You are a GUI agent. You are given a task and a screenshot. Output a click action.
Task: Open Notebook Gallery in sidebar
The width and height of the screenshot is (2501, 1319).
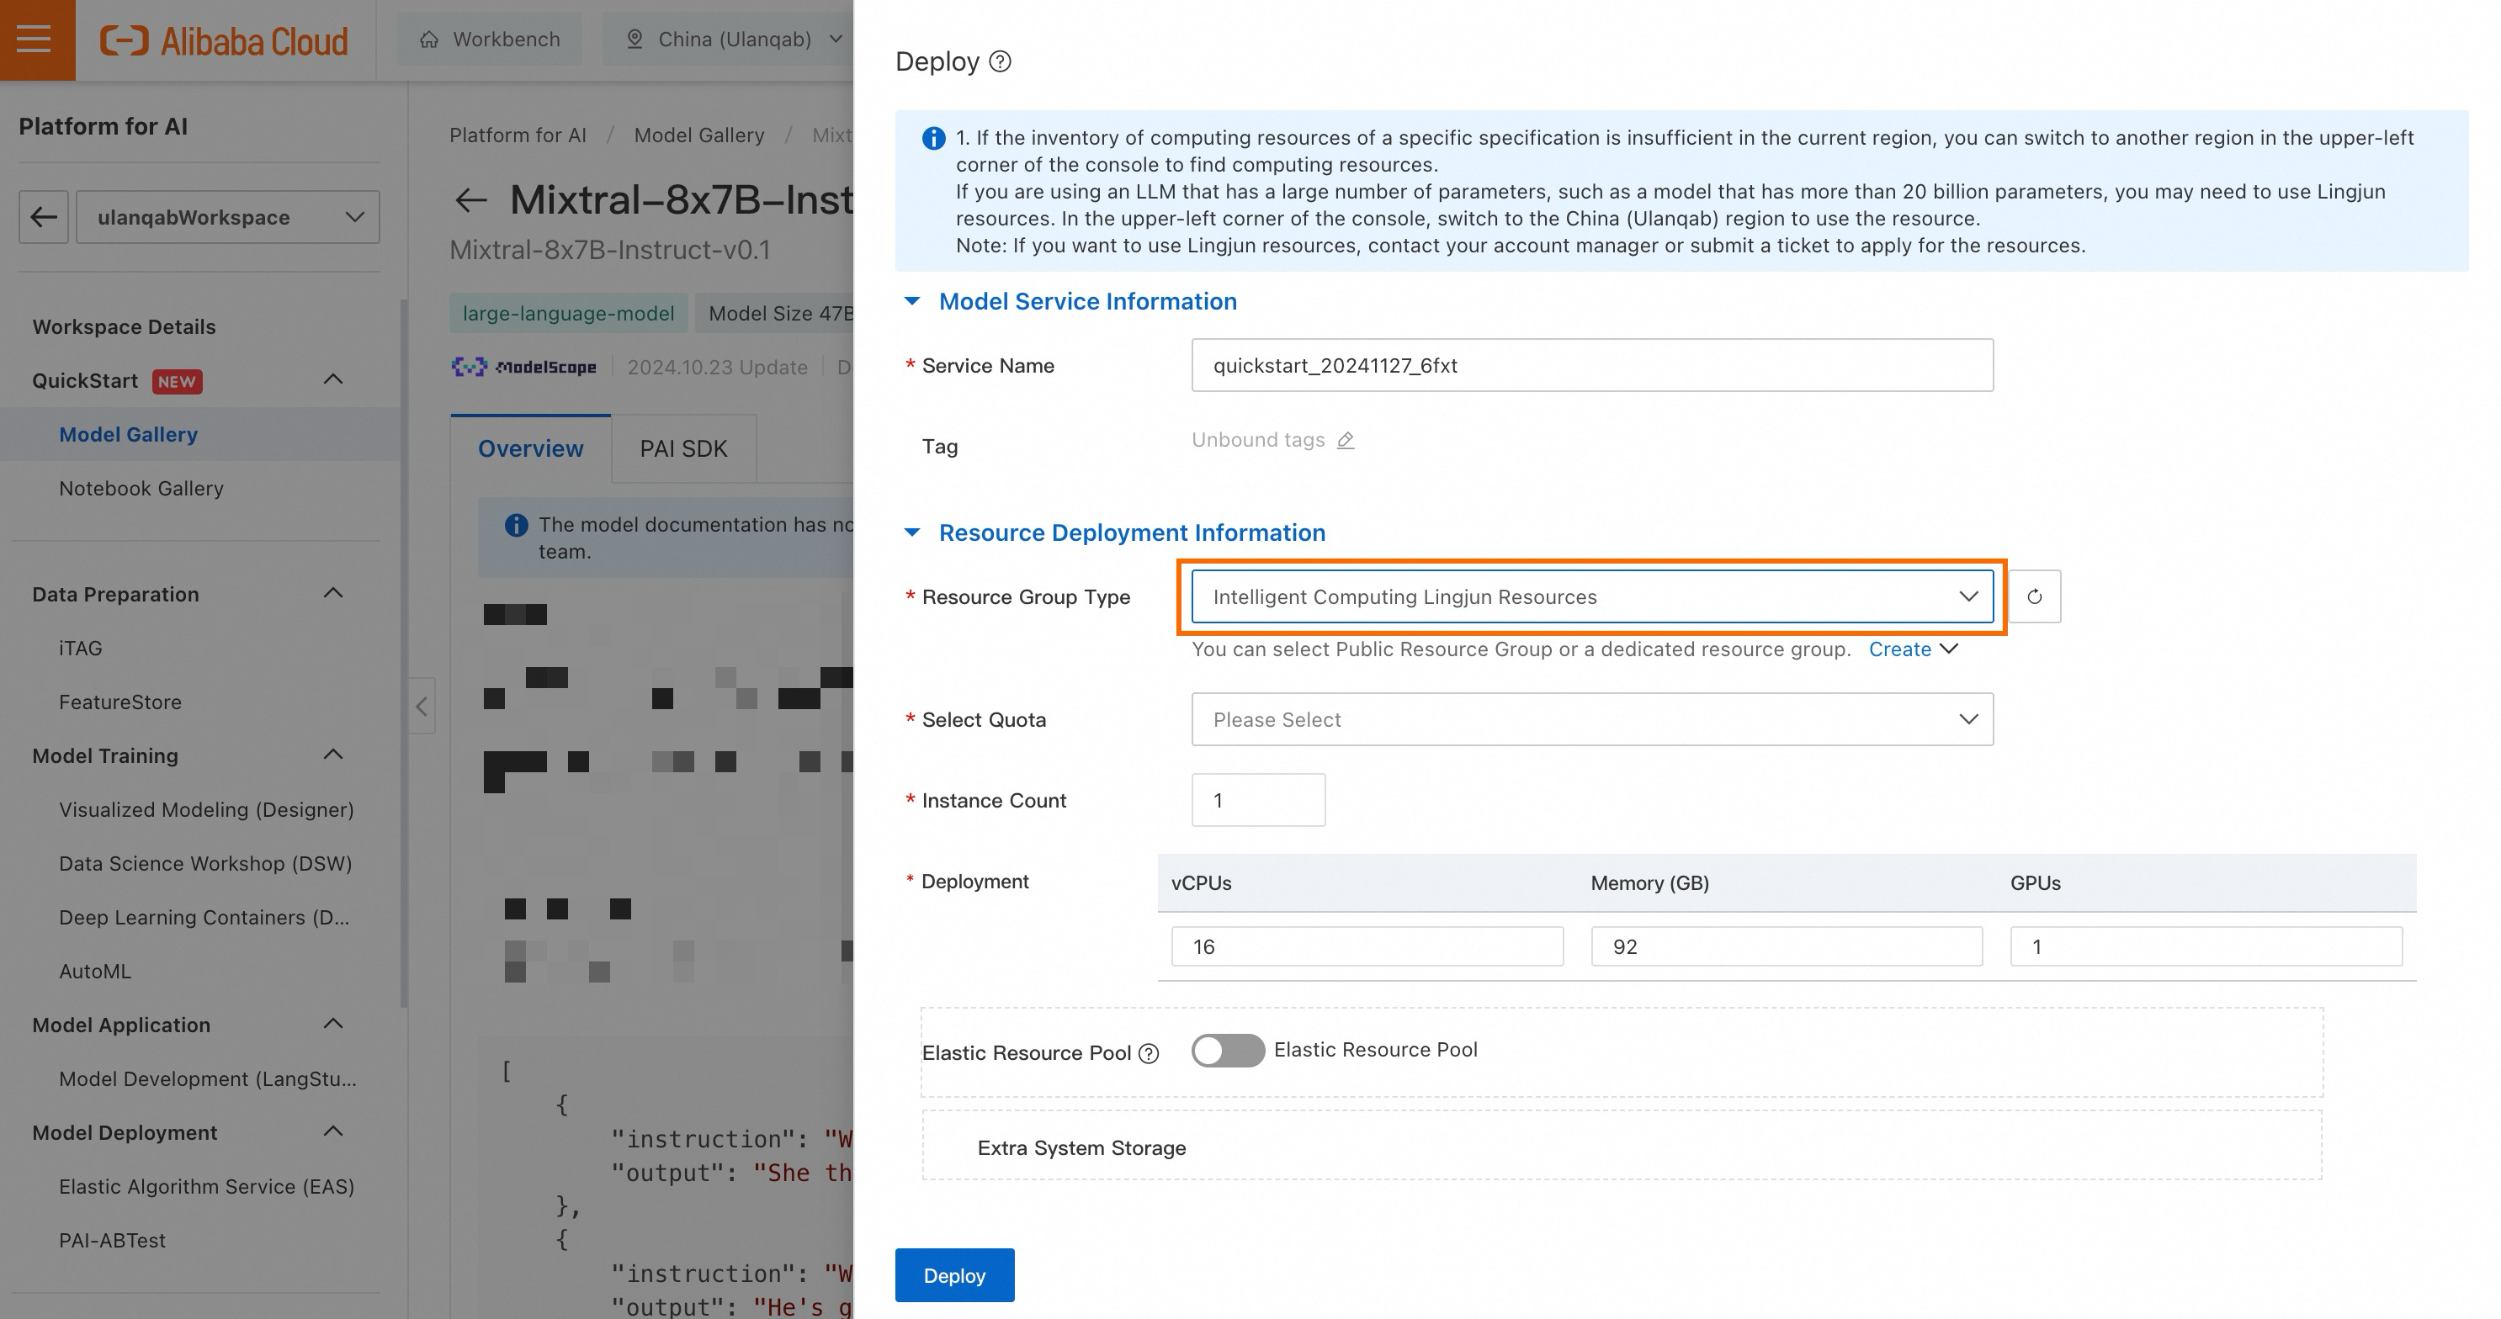tap(141, 488)
